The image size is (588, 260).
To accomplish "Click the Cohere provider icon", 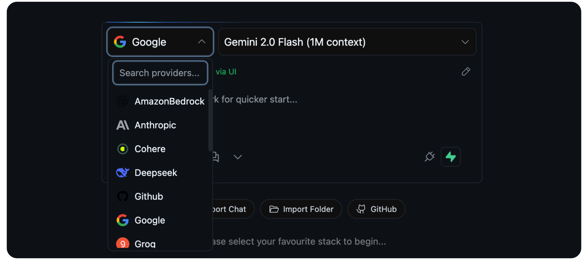I will click(122, 149).
